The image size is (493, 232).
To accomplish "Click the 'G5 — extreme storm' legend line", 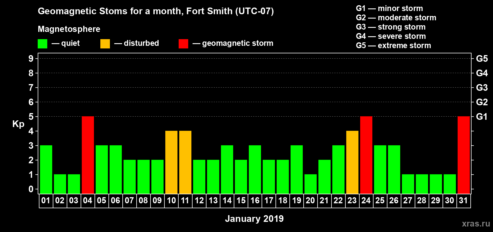I will click(394, 46).
